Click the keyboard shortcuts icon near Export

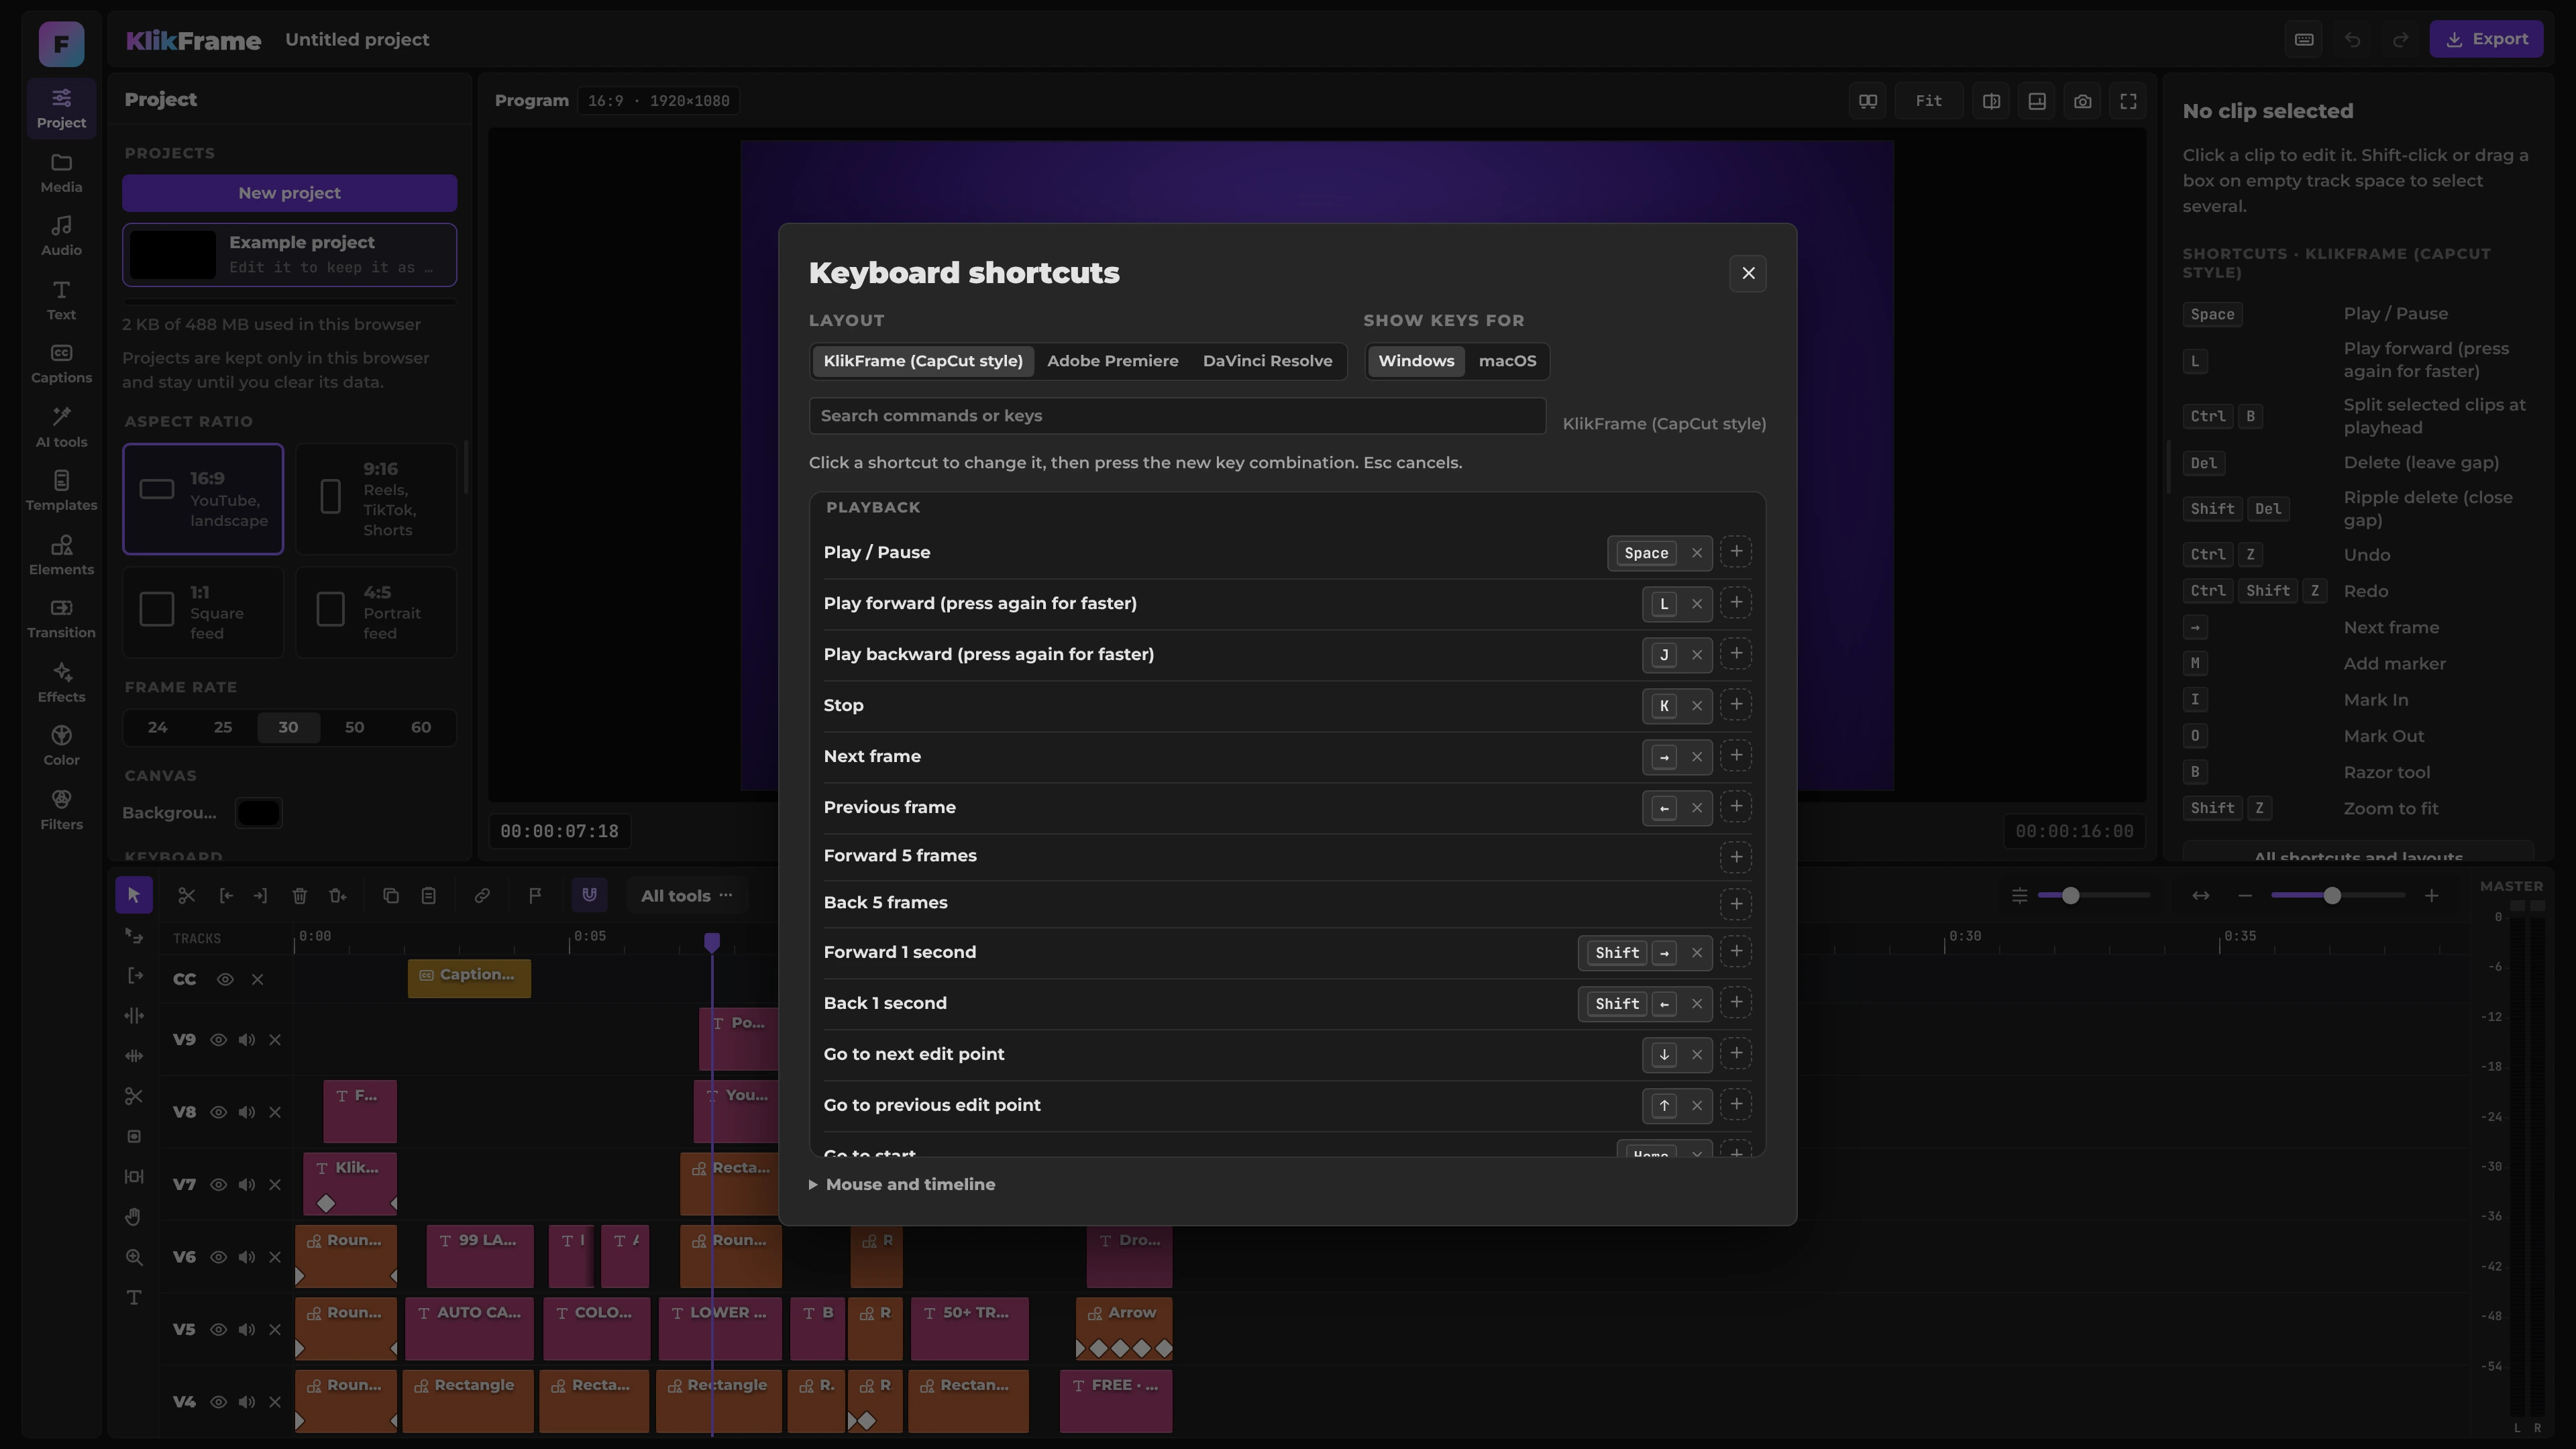[2304, 39]
